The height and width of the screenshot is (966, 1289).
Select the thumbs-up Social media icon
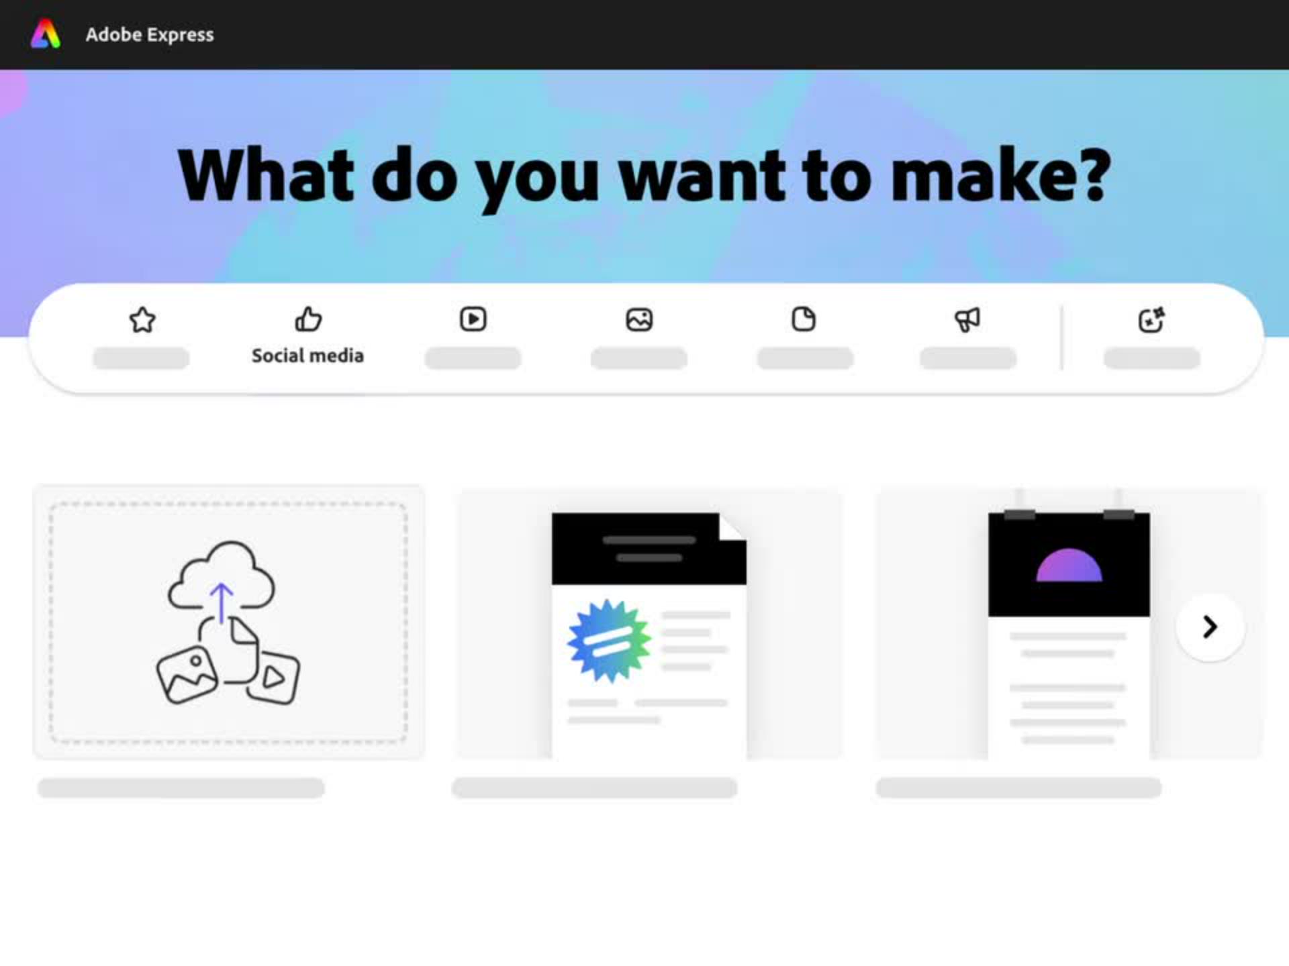308,319
